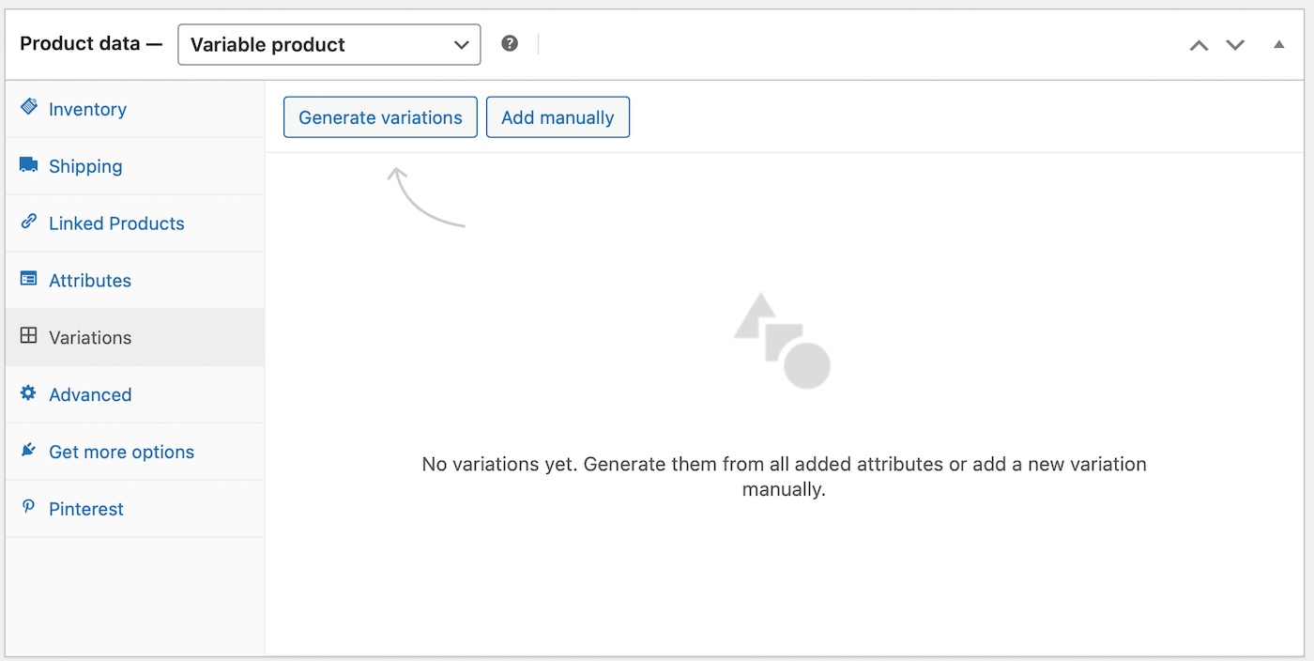Viewport: 1314px width, 661px height.
Task: Click the Advanced gear icon
Action: (x=28, y=394)
